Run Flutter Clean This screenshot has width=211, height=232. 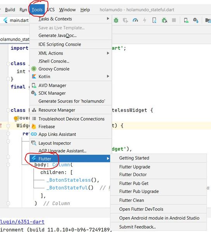(x=159, y=200)
